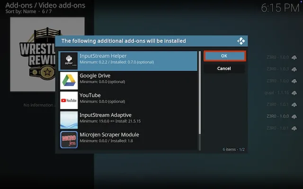Choose the MicroJen Scraper Module title
Viewport: 303px width, 189px height.
pos(109,135)
